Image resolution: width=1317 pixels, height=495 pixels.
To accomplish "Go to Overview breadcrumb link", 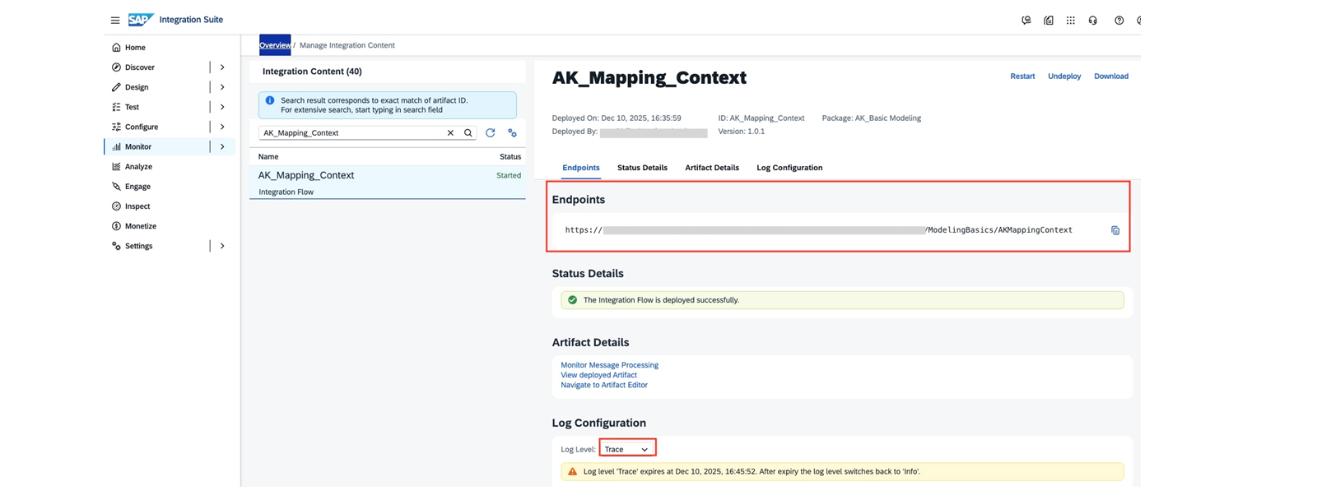I will [275, 45].
